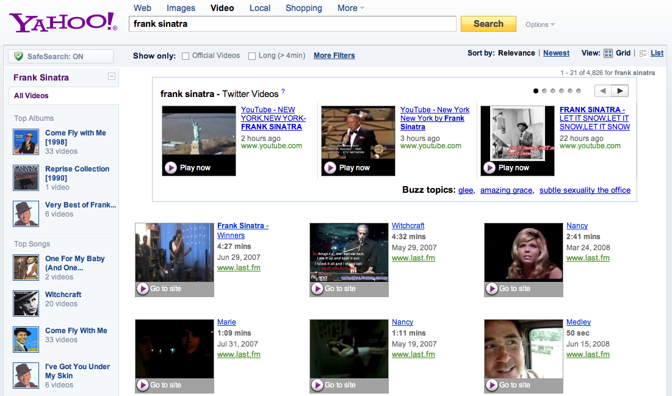Open the glee buzz topic
The height and width of the screenshot is (396, 672).
(x=465, y=190)
